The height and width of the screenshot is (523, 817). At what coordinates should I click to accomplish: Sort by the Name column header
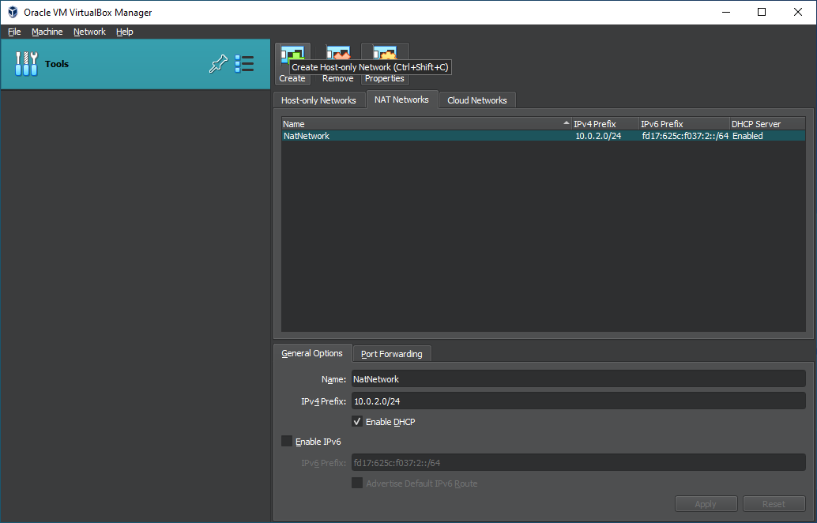426,124
